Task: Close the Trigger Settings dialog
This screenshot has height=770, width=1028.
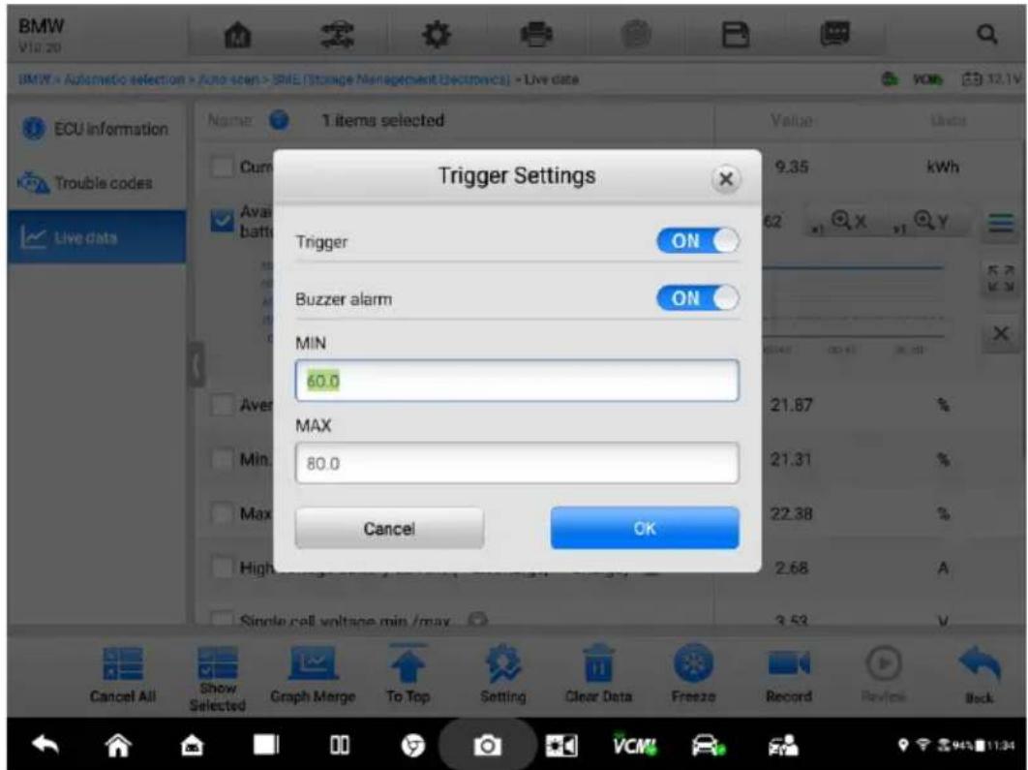Action: 725,179
